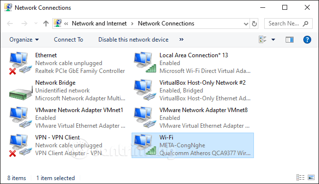Open the blue Help question mark icon
319x184 pixels.
point(307,40)
